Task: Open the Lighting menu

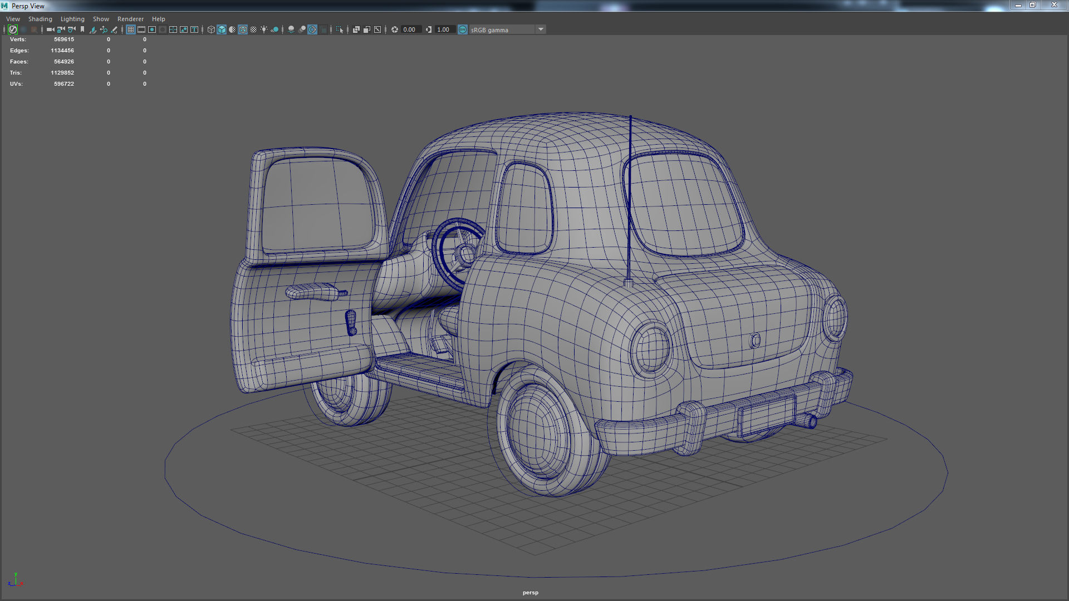Action: 72,18
